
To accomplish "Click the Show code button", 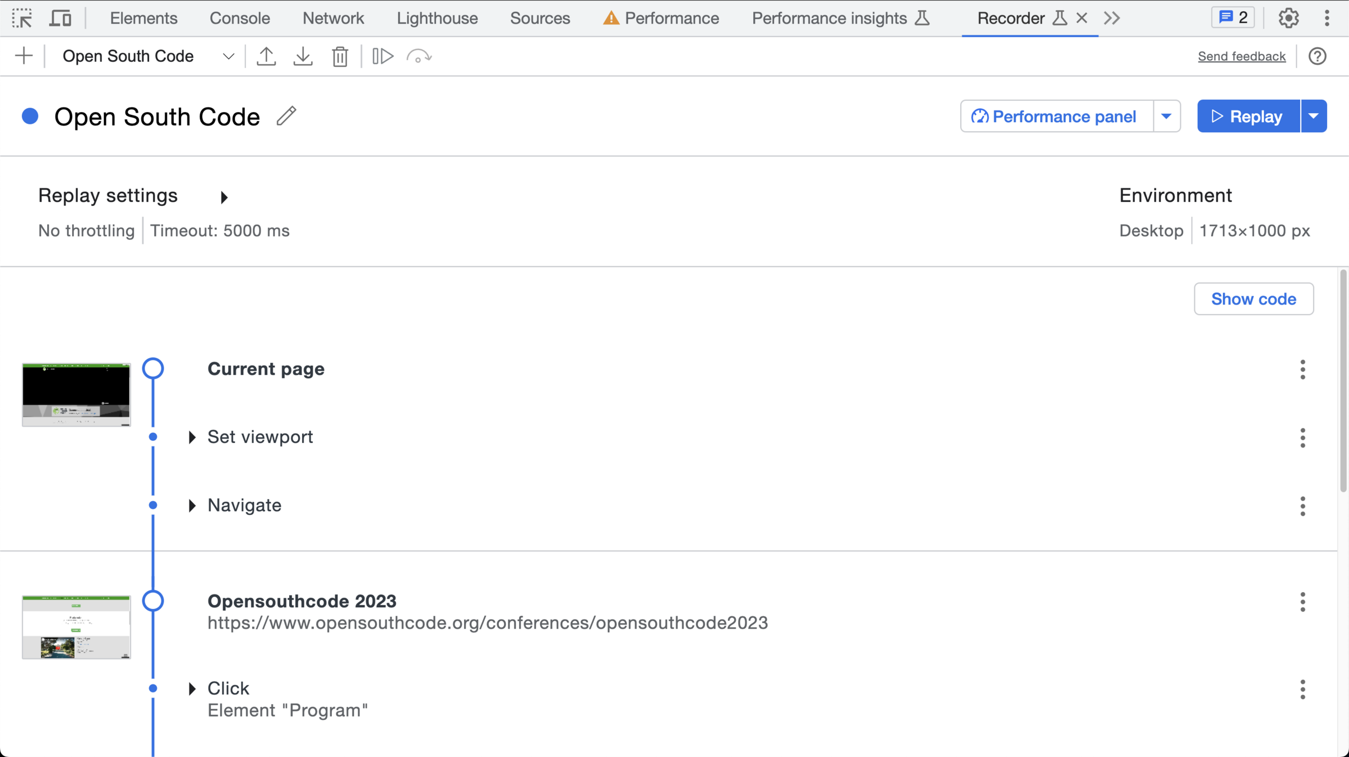I will pos(1253,299).
